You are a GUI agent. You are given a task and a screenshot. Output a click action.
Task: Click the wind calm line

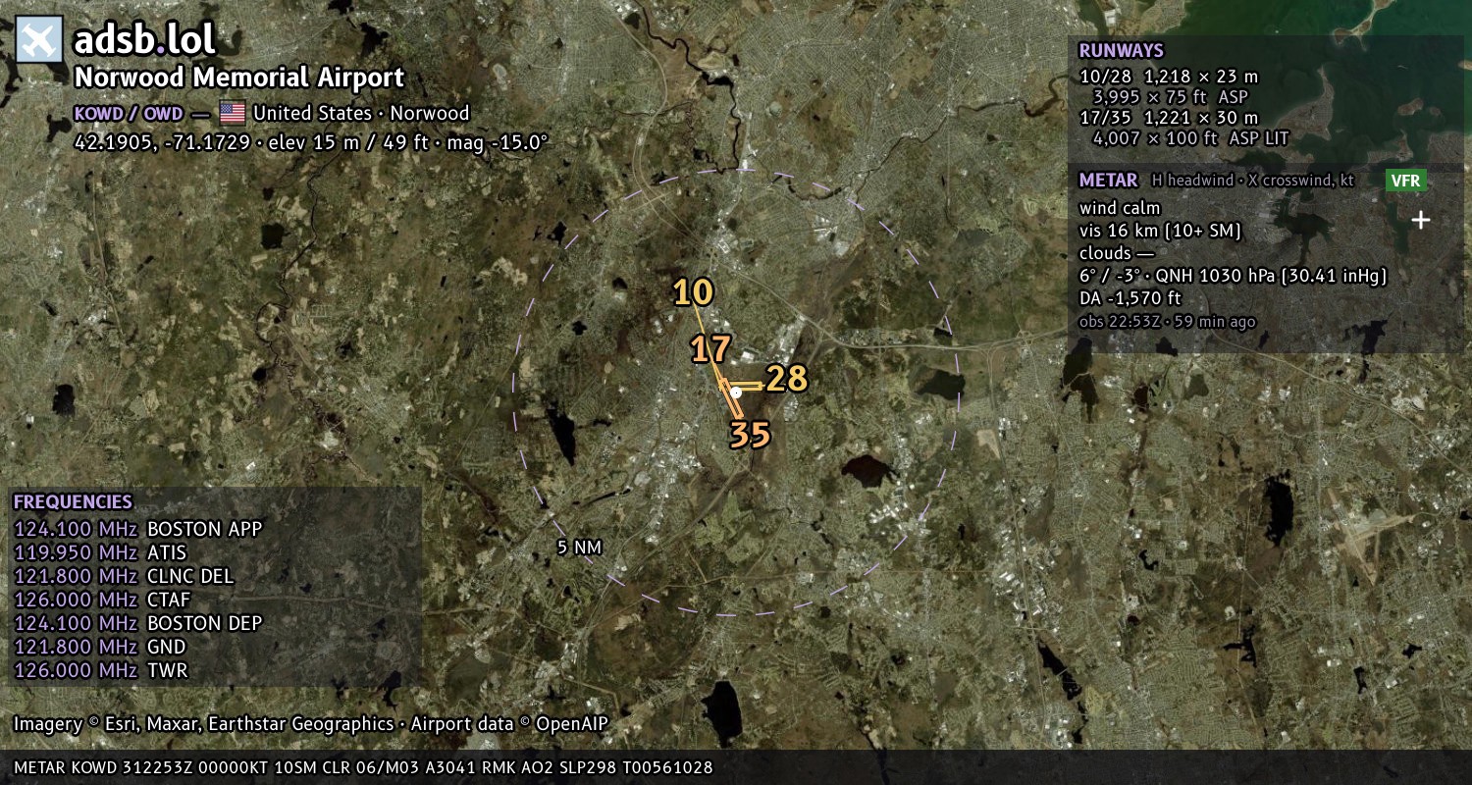click(1120, 208)
